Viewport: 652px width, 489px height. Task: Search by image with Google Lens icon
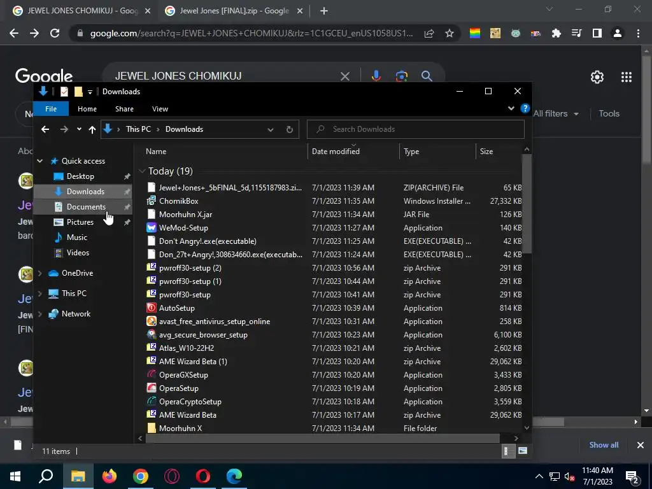pos(401,76)
